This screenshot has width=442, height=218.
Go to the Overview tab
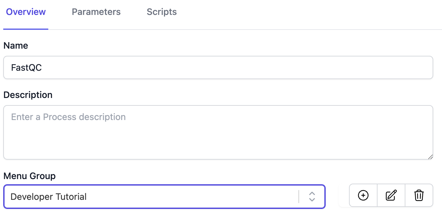click(x=26, y=12)
